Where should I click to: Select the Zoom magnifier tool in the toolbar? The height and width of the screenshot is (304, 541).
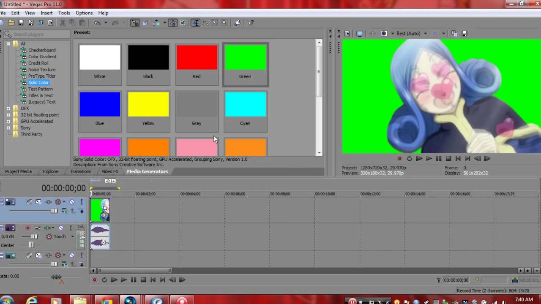(x=224, y=23)
